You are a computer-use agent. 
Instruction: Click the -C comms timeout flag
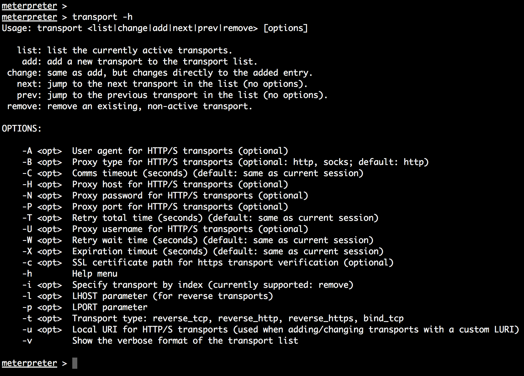point(27,173)
